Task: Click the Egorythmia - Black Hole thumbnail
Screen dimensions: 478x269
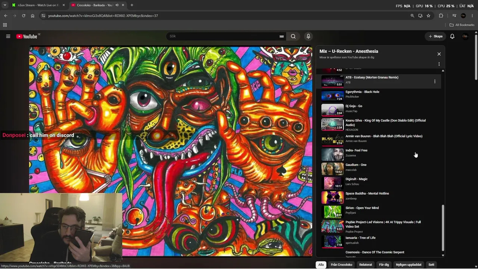Action: (332, 96)
